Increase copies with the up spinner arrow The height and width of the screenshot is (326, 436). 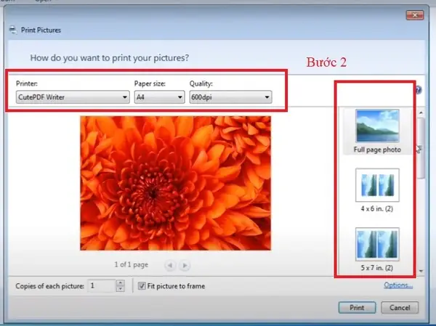121,283
